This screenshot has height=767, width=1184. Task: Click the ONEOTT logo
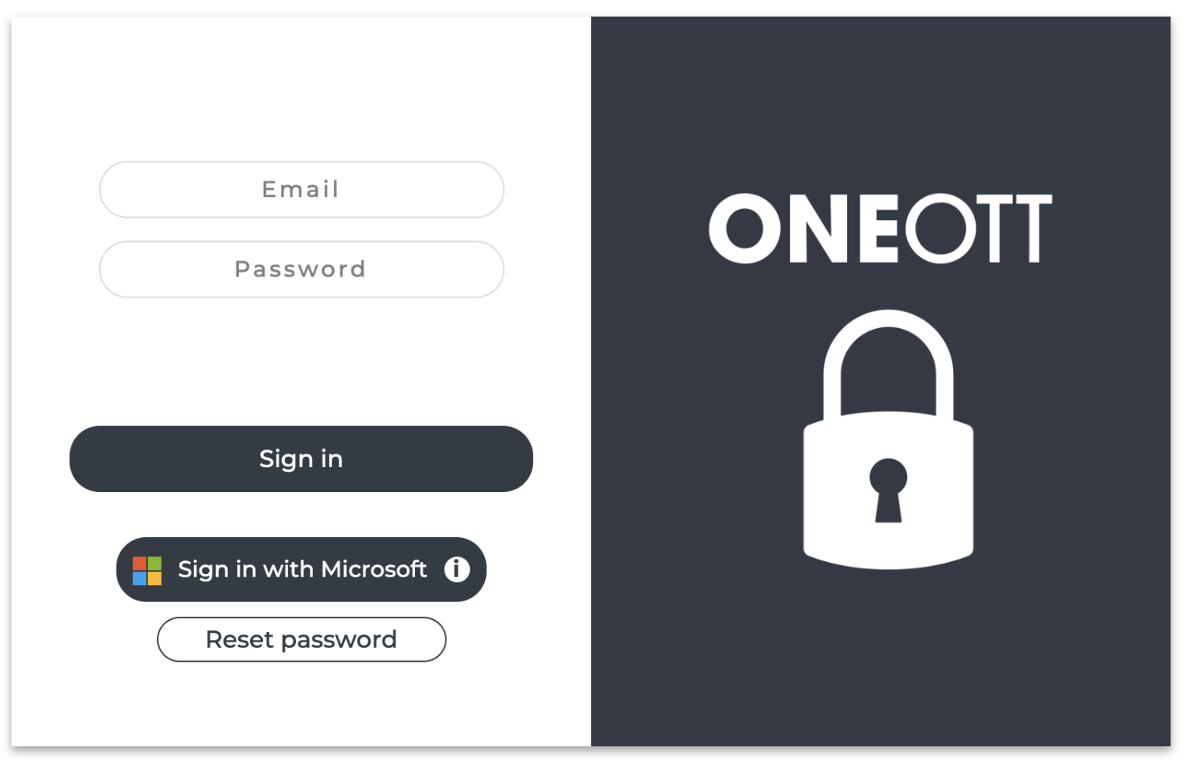point(880,229)
